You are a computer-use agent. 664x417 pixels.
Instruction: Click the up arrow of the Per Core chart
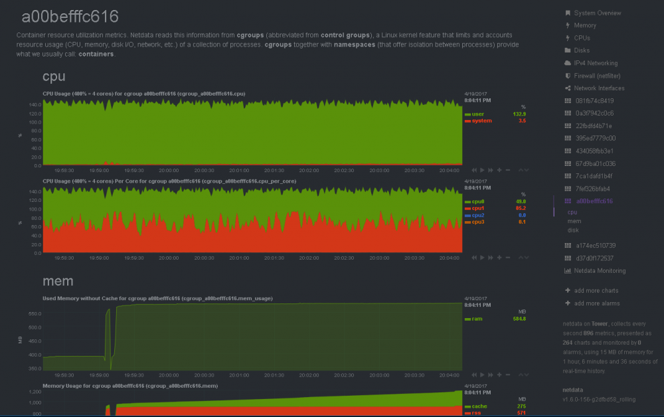(x=521, y=258)
